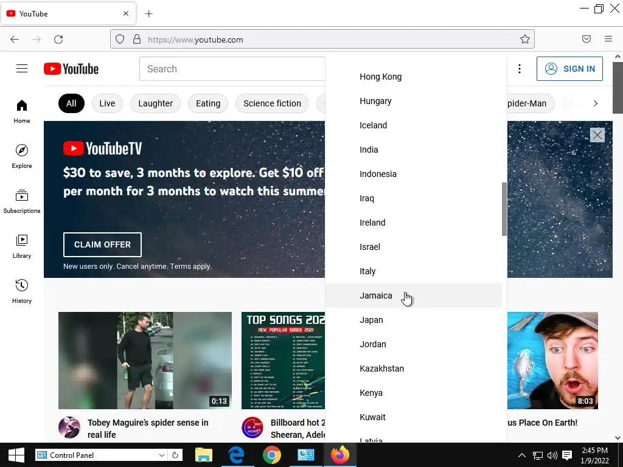Image resolution: width=623 pixels, height=467 pixels.
Task: Open the Firefox application menu
Action: pyautogui.click(x=608, y=39)
